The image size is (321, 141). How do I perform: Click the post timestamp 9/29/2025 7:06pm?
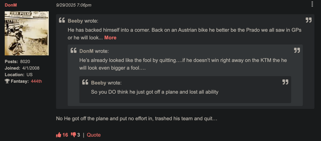pos(74,5)
